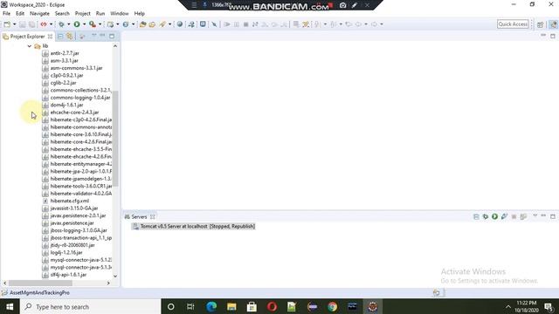559x314 pixels.
Task: Click the New Dynamic Web Project icon
Action: [111, 24]
